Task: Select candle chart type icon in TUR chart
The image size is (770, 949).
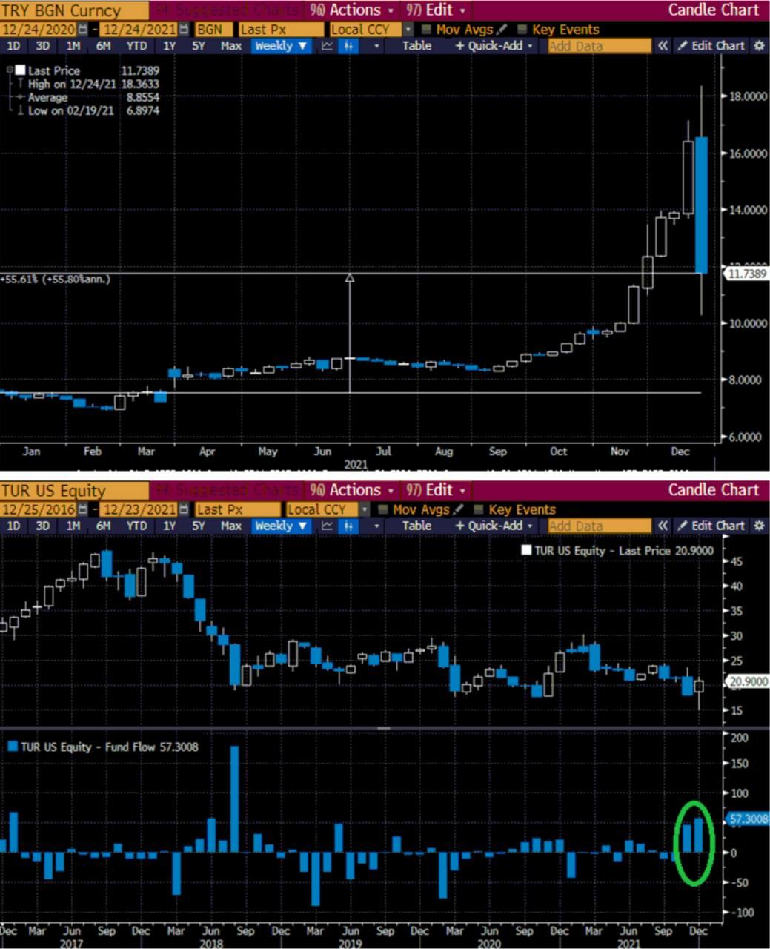Action: click(349, 526)
